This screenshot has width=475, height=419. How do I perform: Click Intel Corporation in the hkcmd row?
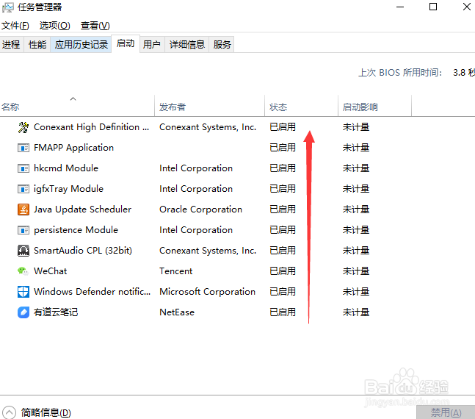pos(196,168)
